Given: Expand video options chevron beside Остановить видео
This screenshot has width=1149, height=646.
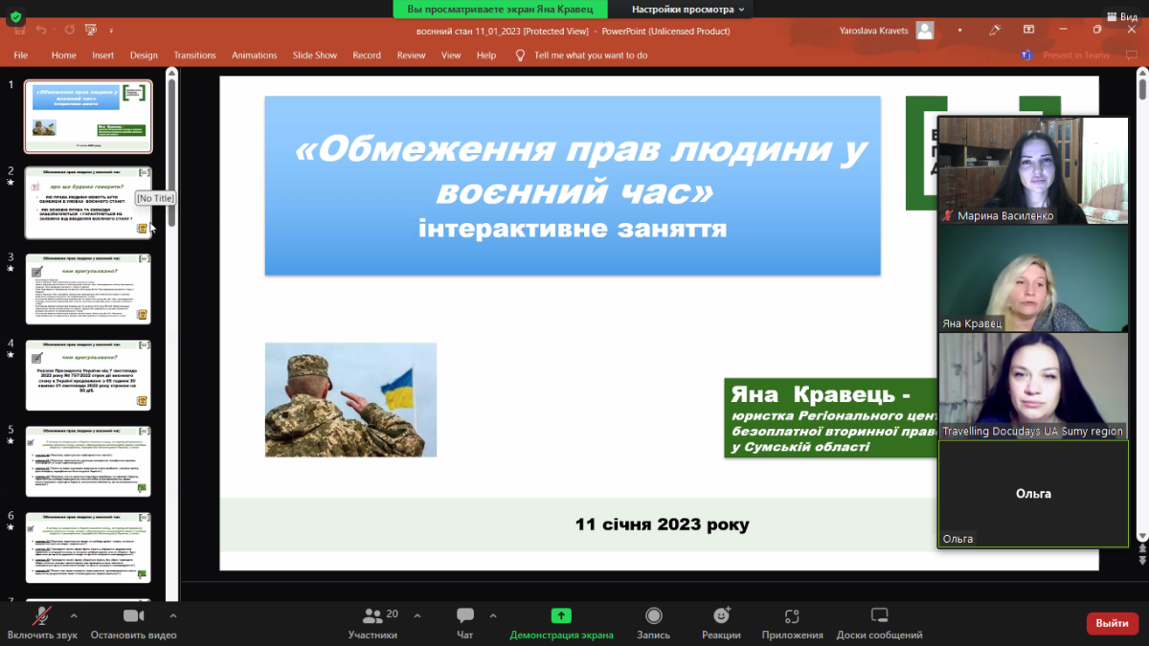Looking at the screenshot, I should tap(172, 615).
